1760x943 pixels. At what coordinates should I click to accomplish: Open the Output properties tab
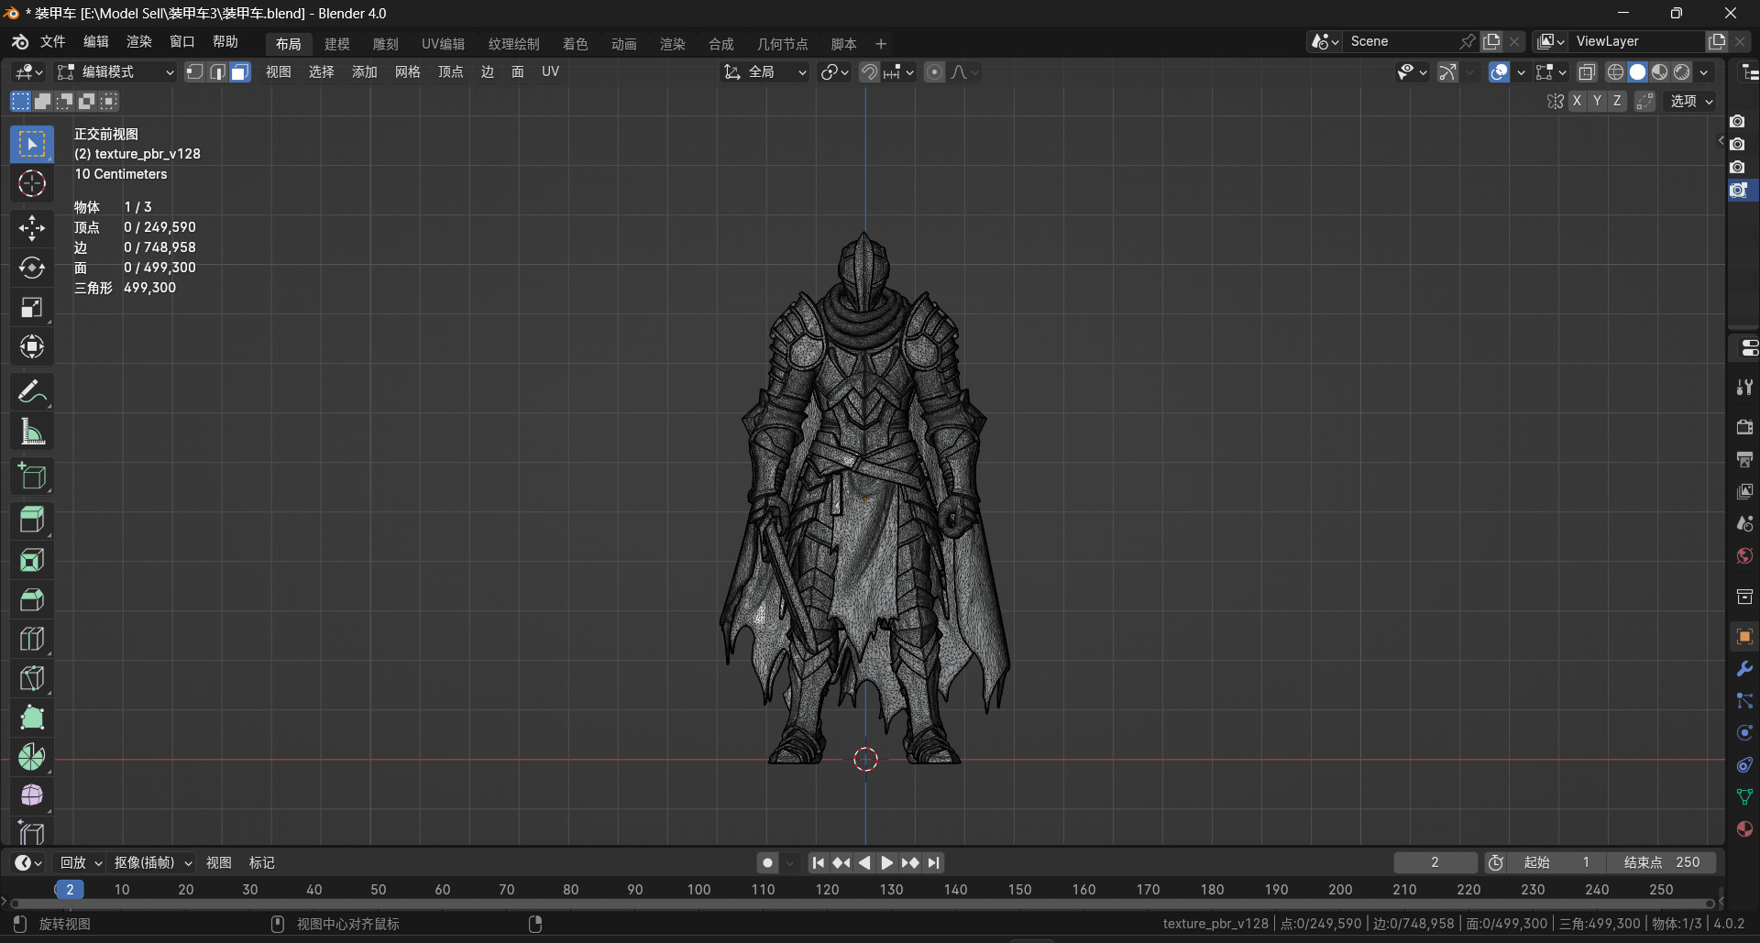coord(1744,459)
